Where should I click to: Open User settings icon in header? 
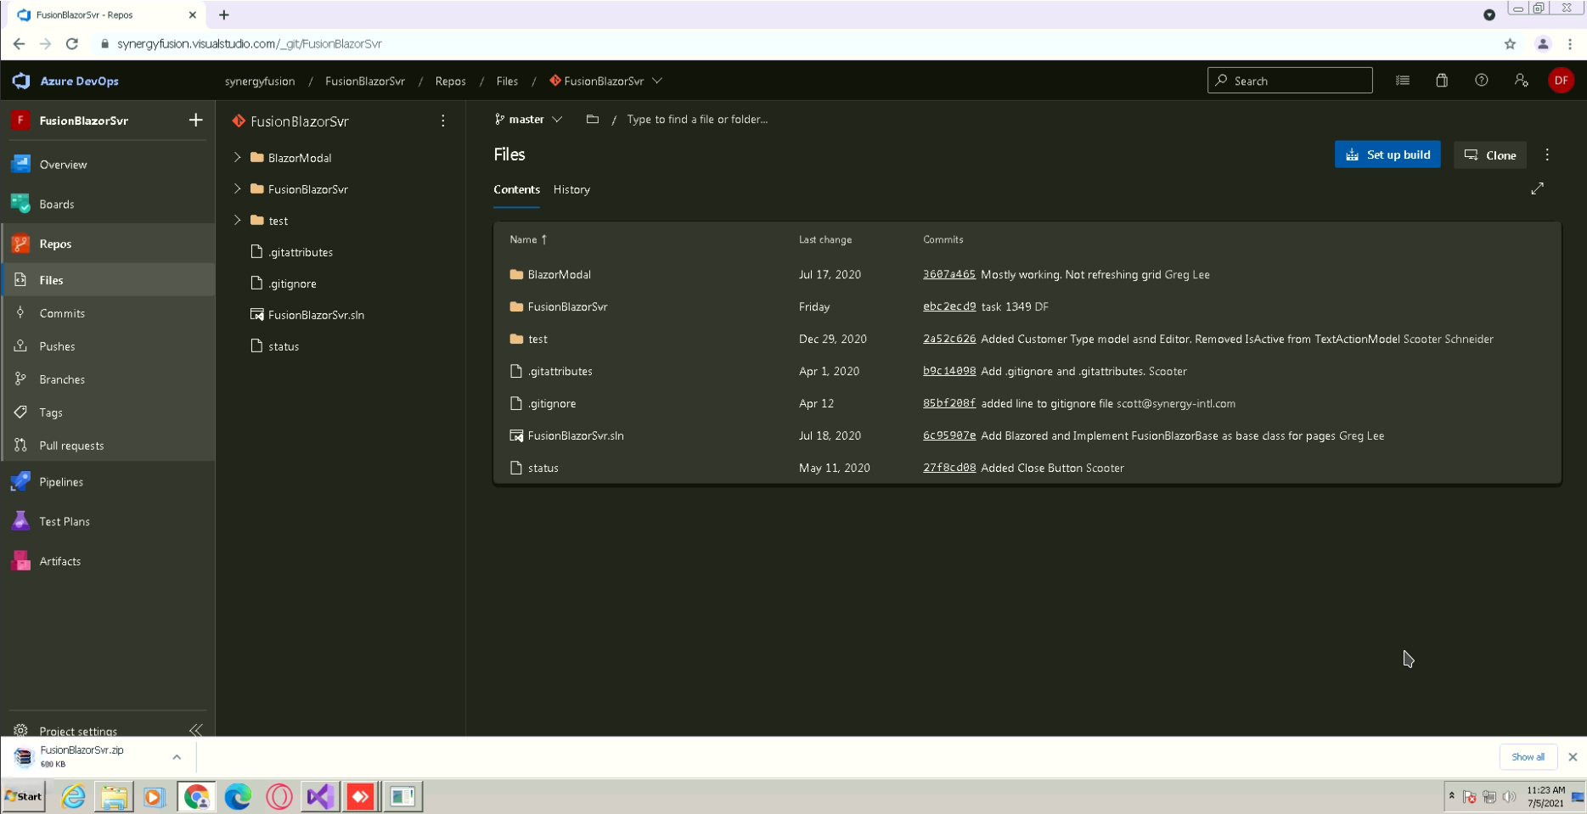coord(1521,81)
